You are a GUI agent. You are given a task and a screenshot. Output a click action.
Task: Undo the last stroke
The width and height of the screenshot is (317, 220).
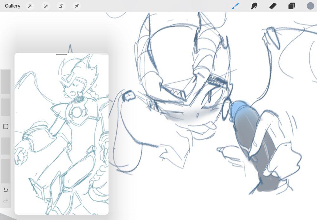pos(6,190)
